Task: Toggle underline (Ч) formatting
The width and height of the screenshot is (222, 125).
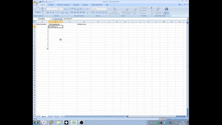Action: 53,12
